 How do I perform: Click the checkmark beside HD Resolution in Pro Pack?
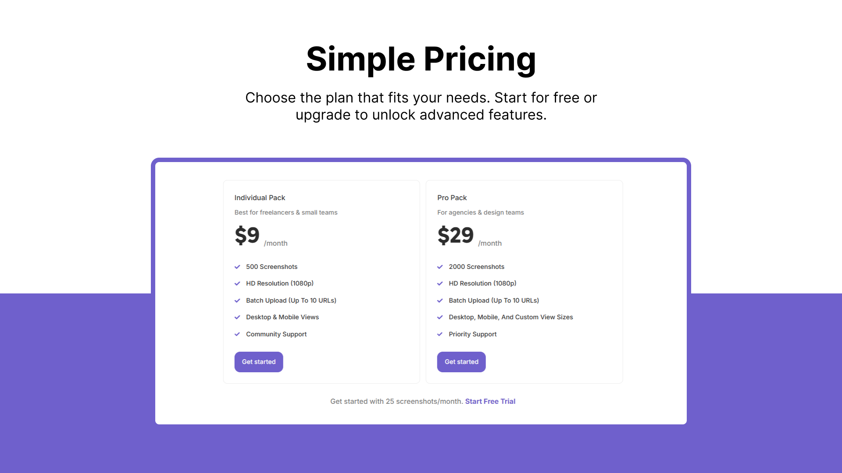441,283
